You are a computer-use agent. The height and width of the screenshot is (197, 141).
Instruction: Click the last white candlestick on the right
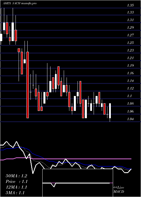click(110, 111)
